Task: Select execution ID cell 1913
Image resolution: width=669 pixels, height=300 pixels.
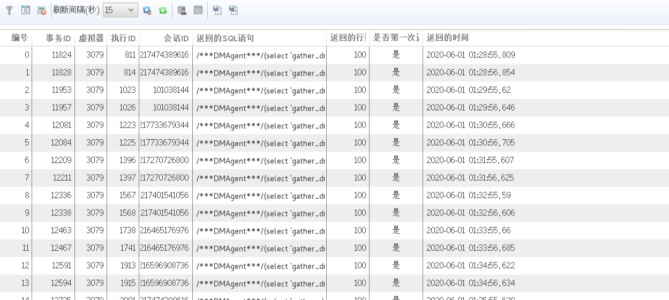Action: [128, 266]
